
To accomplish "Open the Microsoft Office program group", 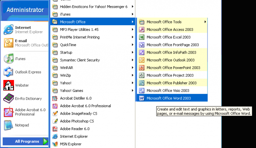I will click(x=92, y=22).
